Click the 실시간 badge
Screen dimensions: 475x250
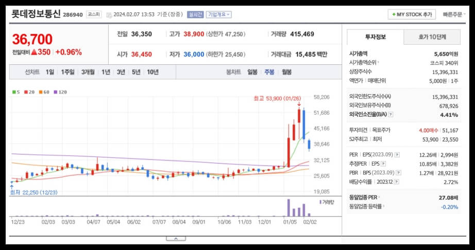coord(195,14)
